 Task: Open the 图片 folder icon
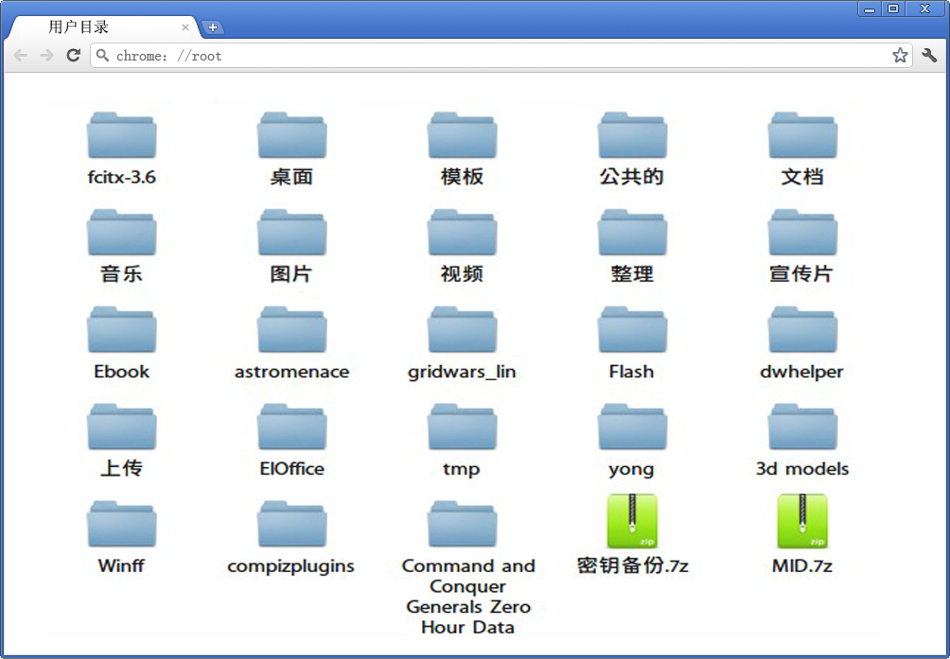[x=292, y=233]
